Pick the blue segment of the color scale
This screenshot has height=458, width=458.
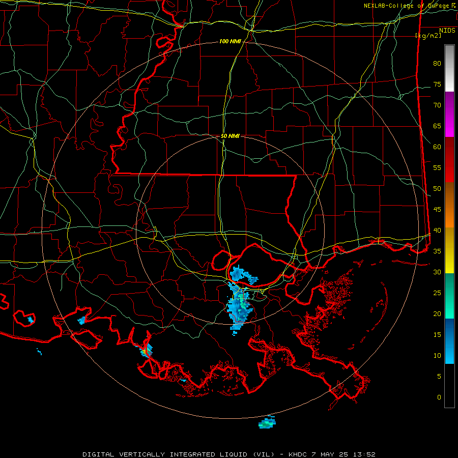pyautogui.click(x=449, y=341)
